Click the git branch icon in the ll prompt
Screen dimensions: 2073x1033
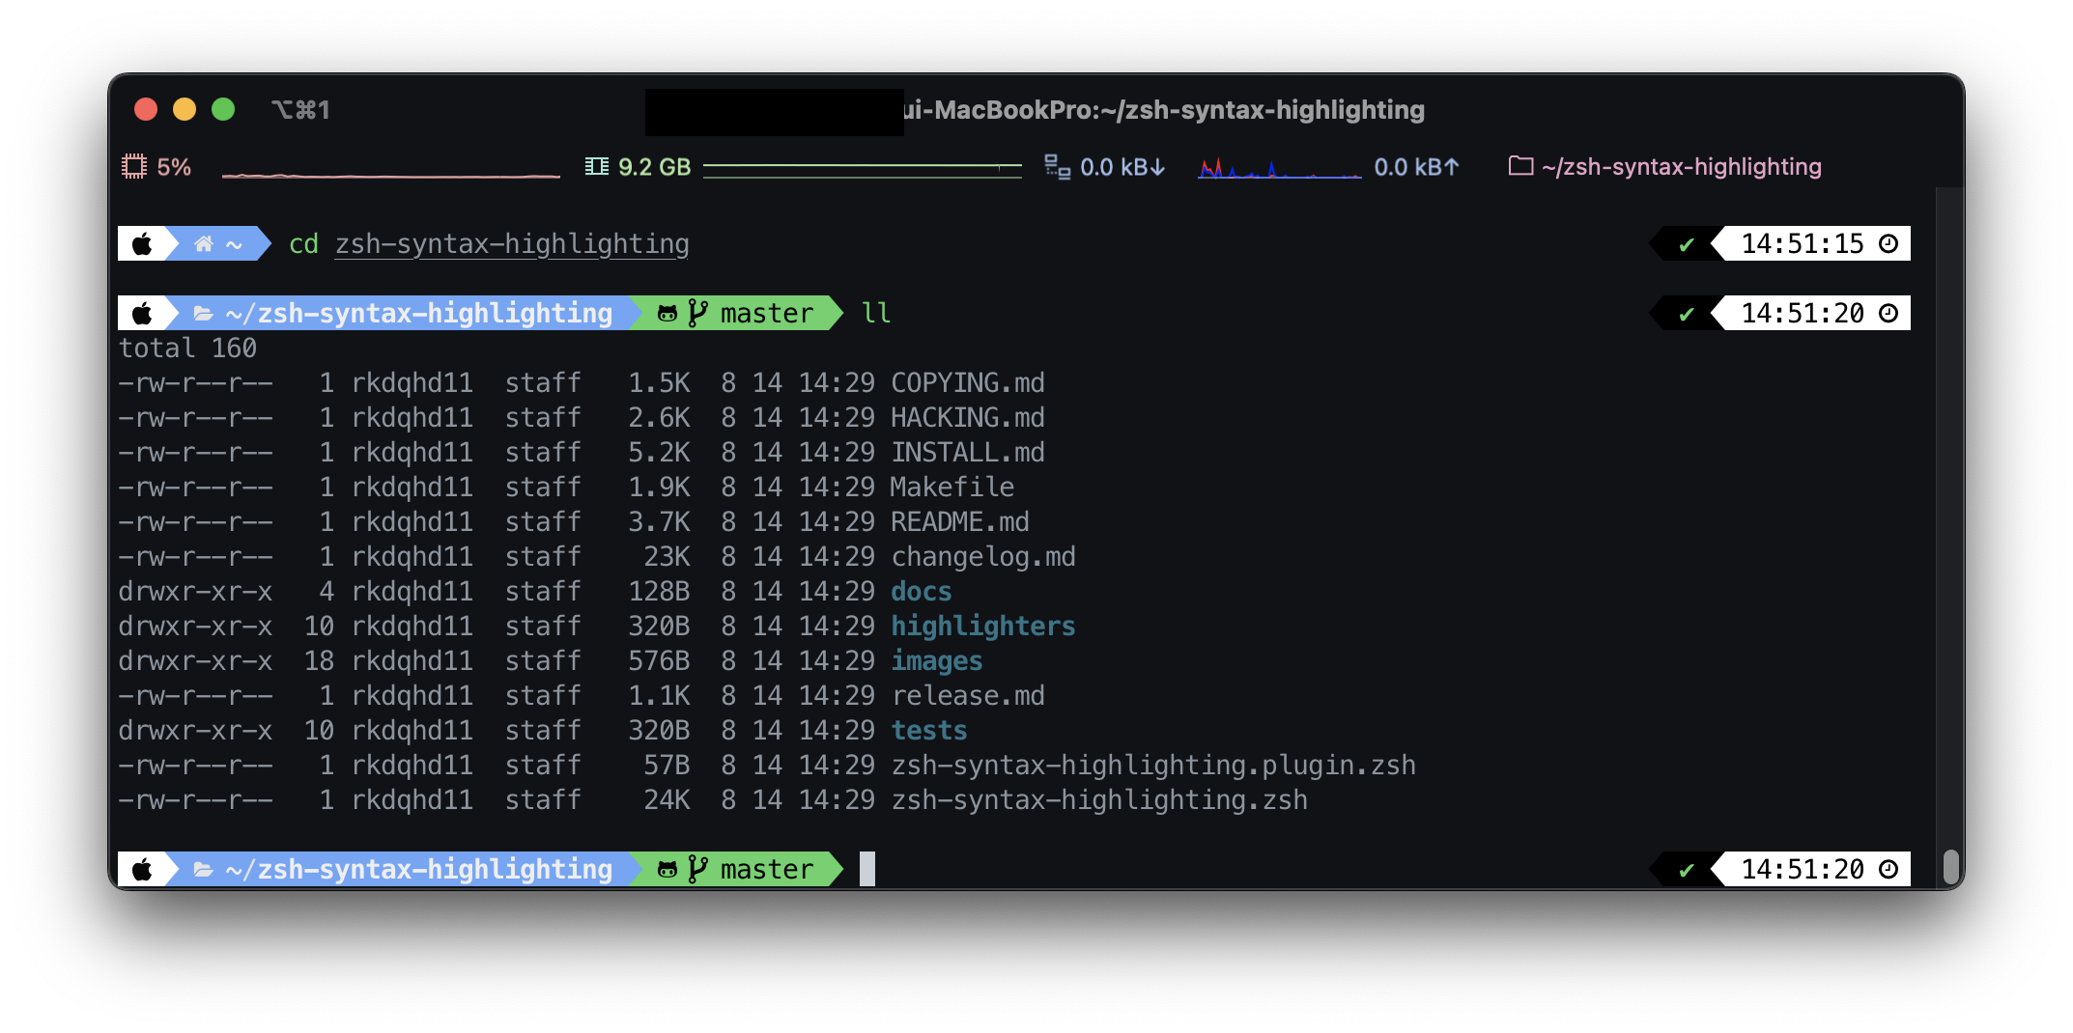(x=697, y=313)
